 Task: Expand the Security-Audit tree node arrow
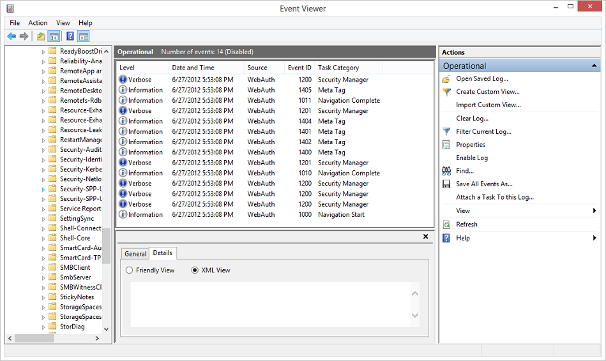43,150
